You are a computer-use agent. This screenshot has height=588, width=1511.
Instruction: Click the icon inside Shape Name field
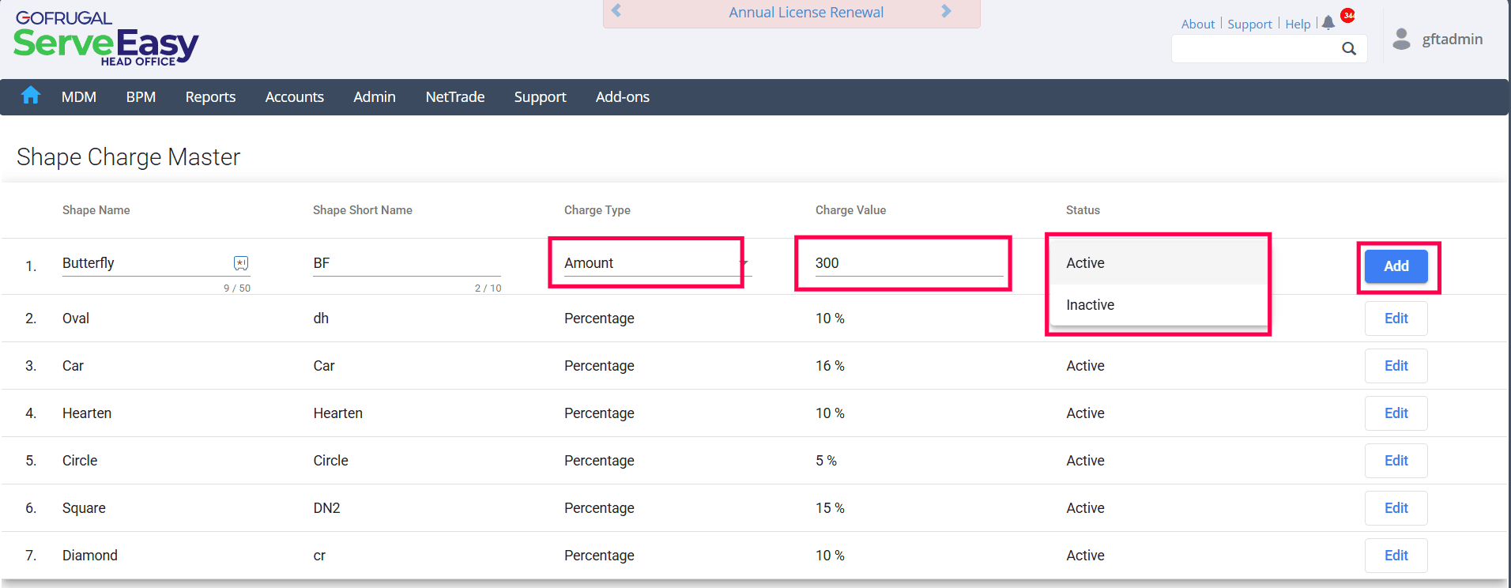241,263
